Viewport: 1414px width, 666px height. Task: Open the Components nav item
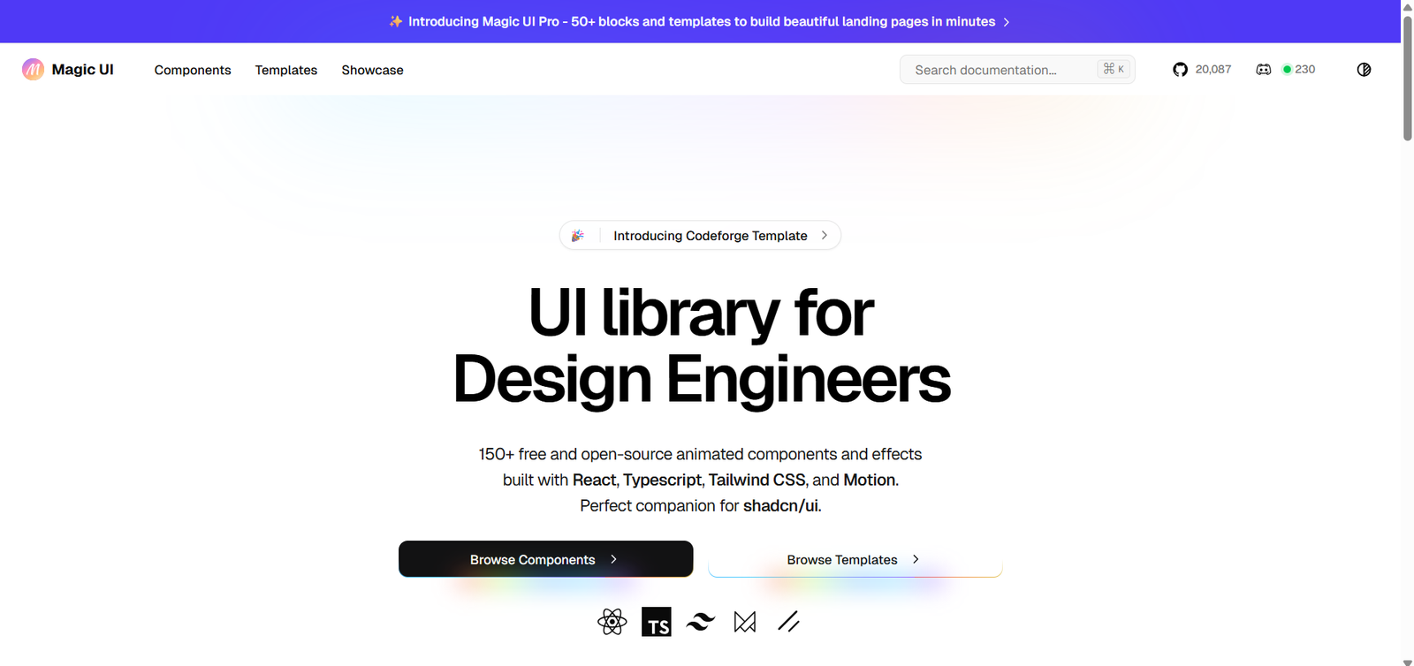coord(193,70)
